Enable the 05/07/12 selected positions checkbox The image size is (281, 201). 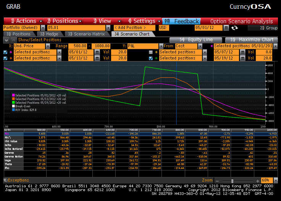(x=150, y=52)
